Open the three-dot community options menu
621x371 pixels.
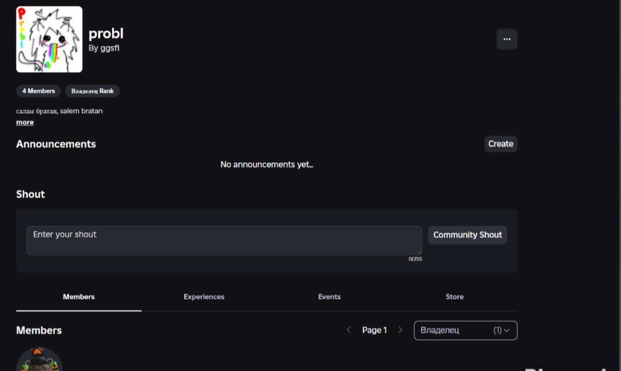[x=507, y=39]
